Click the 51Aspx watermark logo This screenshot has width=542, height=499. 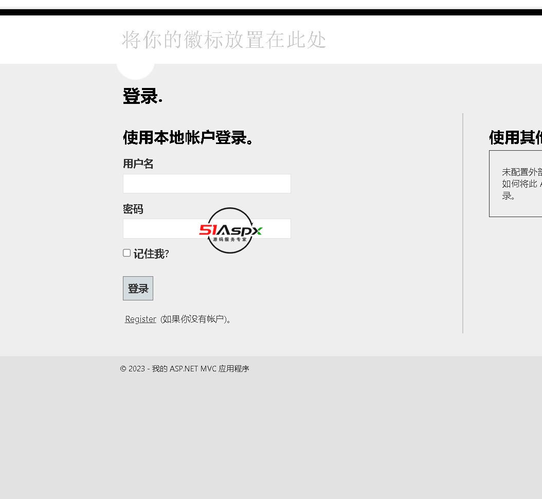230,230
